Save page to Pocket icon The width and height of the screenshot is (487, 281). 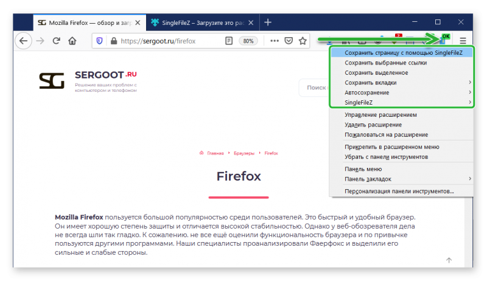(x=289, y=41)
